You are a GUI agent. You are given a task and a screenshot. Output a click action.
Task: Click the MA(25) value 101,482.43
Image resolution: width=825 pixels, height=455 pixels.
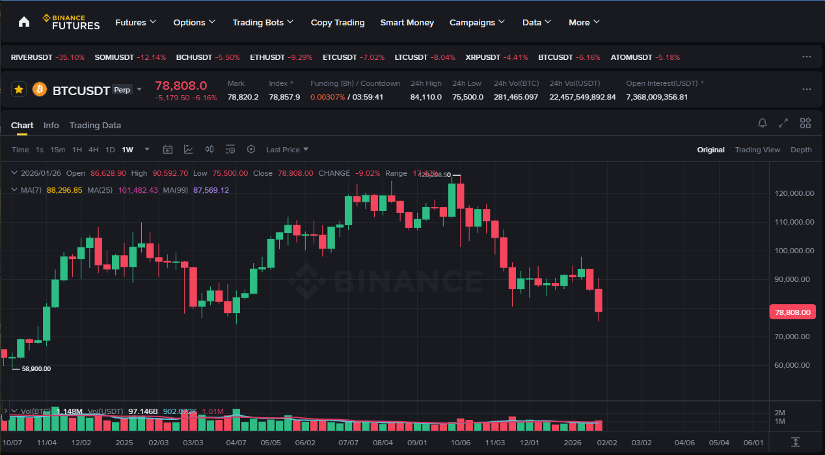(x=138, y=190)
